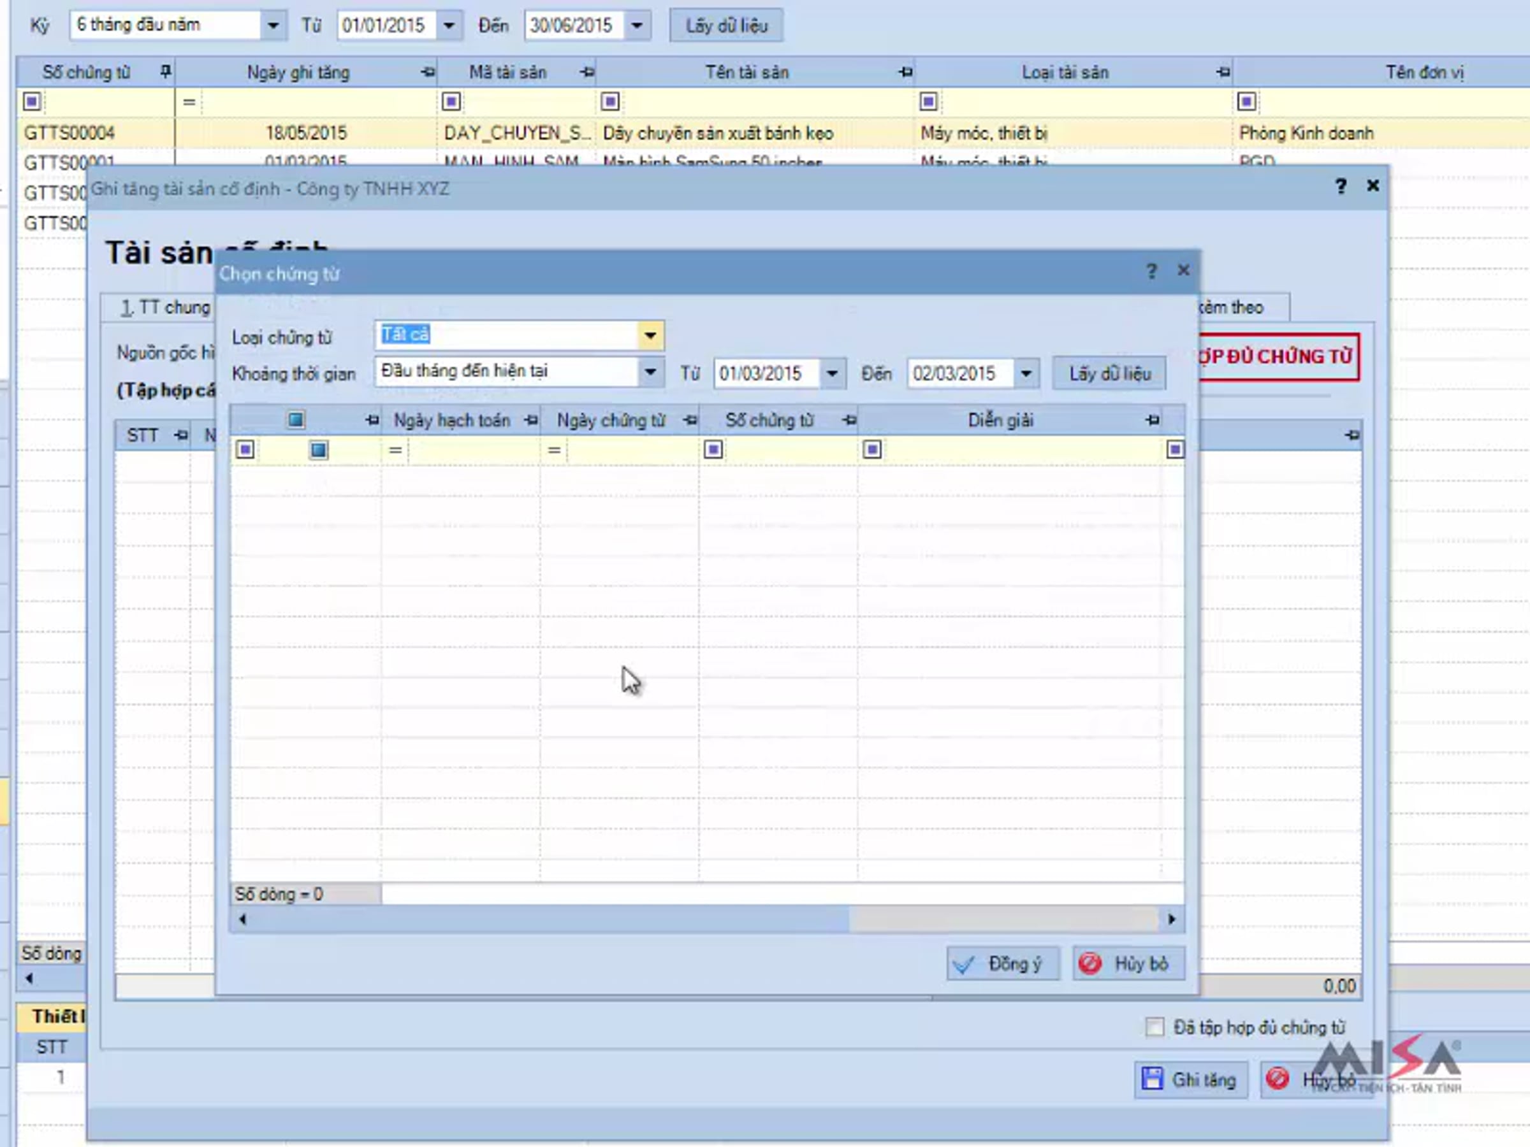Pin the Mã tài sản column
The width and height of the screenshot is (1530, 1147).
[x=587, y=72]
